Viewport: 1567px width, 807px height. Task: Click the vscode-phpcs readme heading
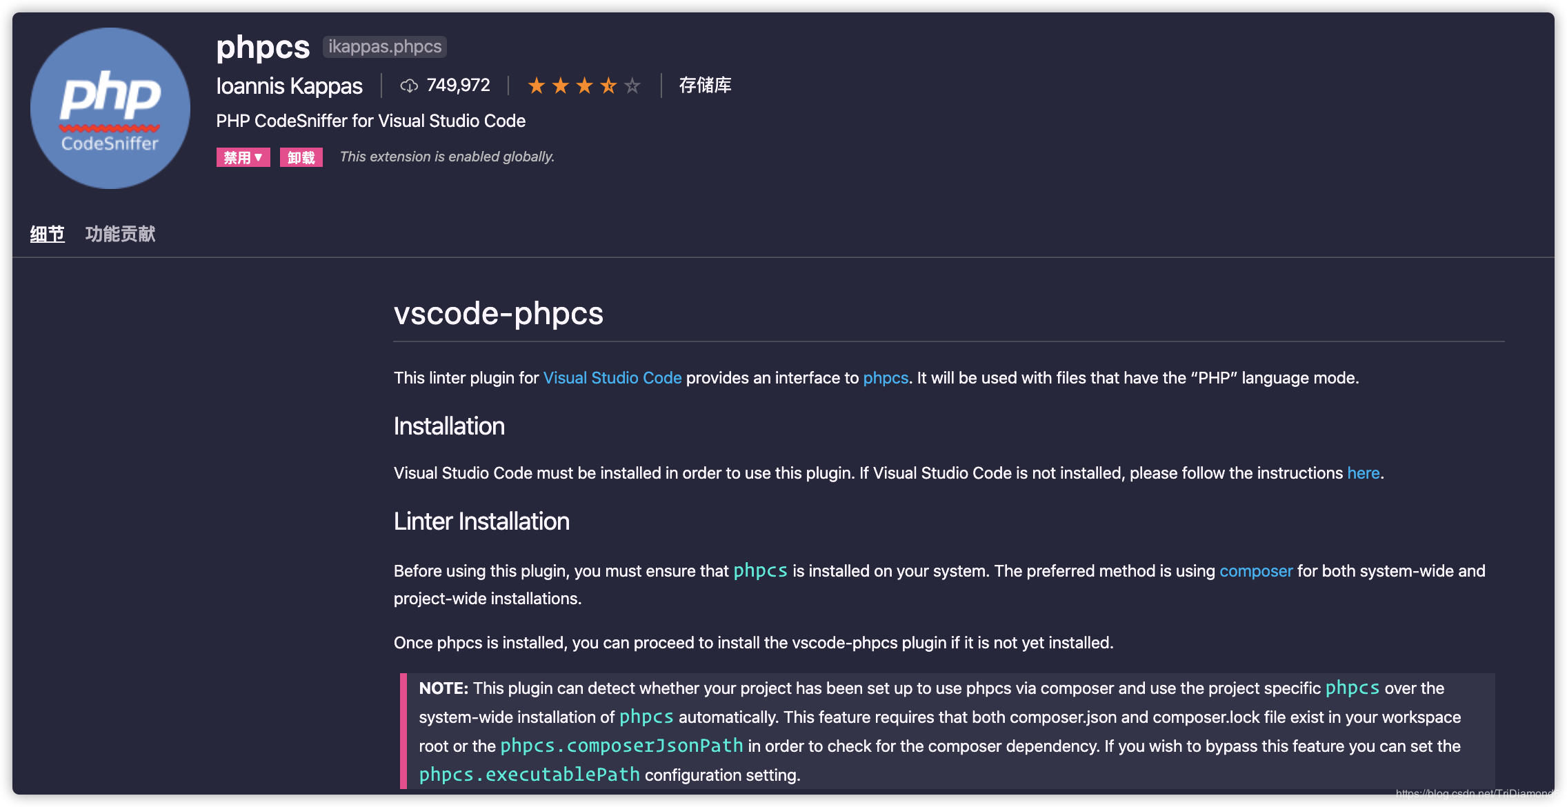499,314
